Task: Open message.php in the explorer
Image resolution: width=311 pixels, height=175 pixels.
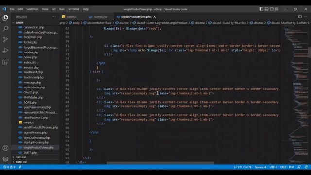Action: pyautogui.click(x=32, y=82)
